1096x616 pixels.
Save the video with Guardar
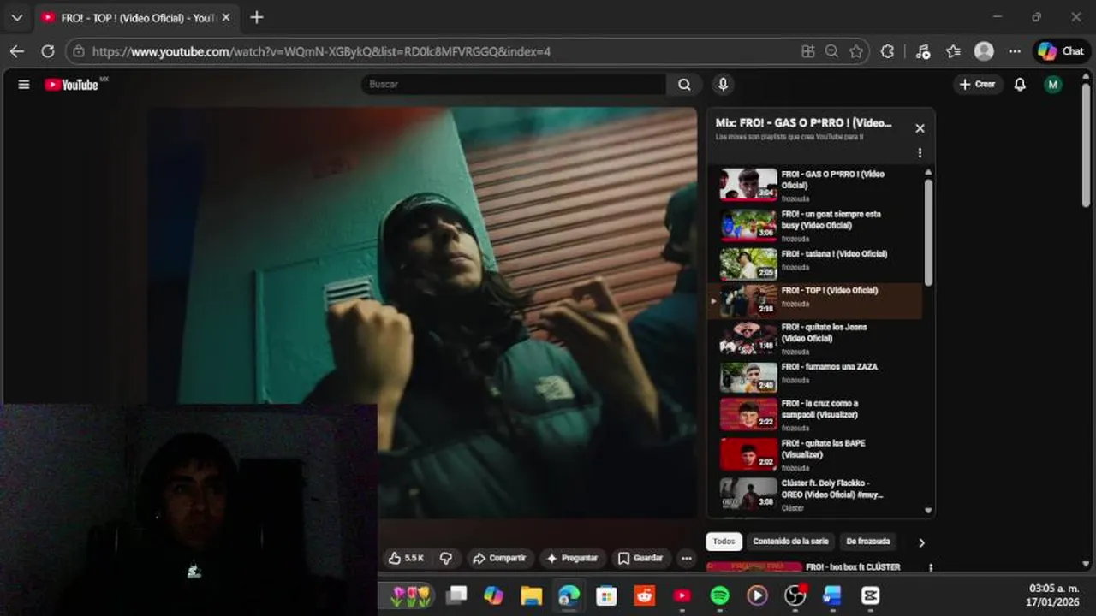point(641,558)
